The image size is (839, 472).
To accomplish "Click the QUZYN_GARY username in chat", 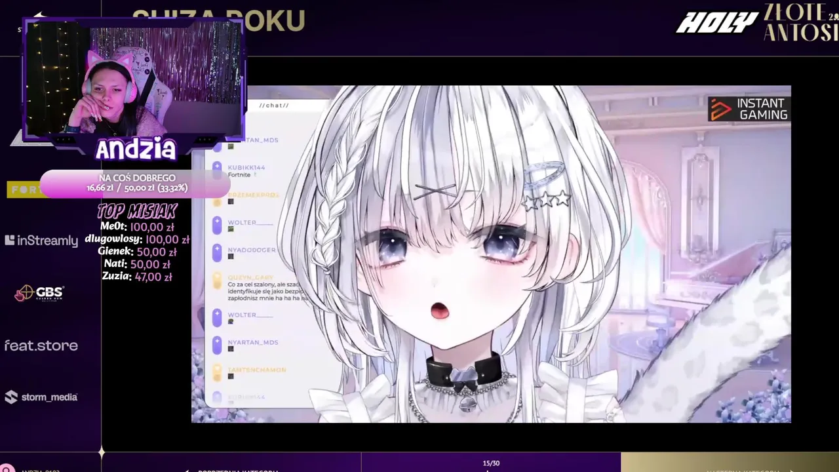I will [x=250, y=277].
